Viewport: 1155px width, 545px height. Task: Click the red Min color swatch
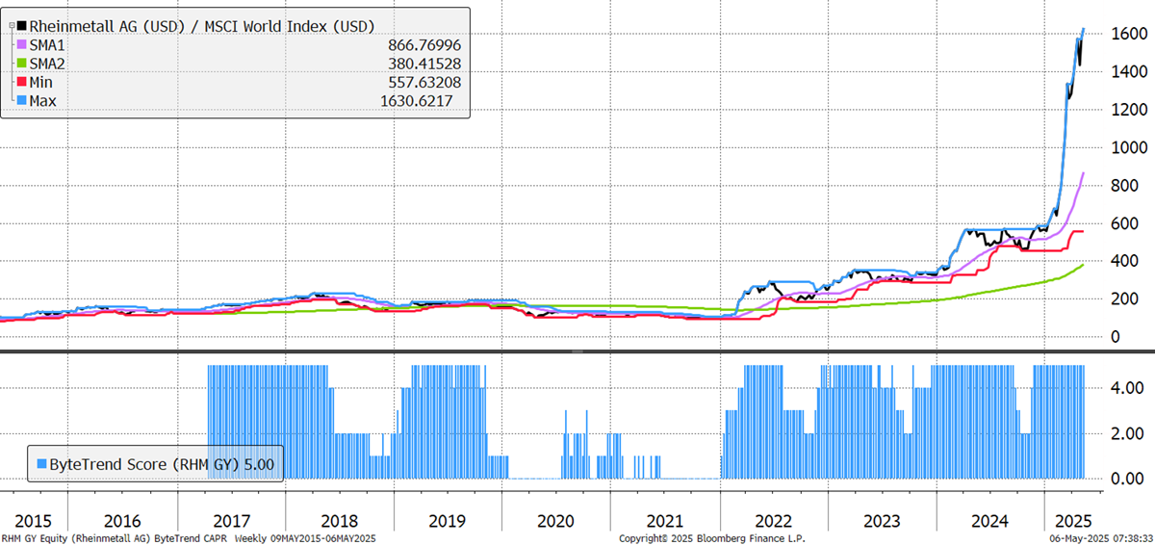pos(22,82)
